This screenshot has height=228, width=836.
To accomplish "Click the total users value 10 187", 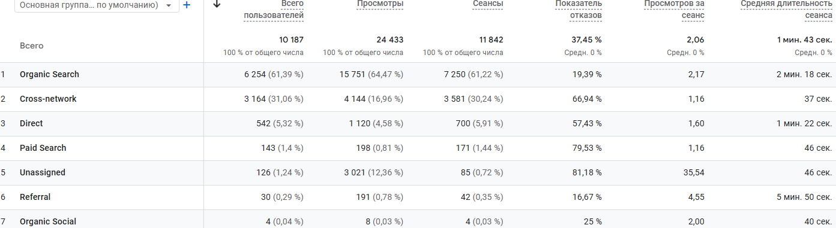I will coord(291,39).
